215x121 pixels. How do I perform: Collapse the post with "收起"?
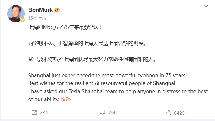[66, 99]
